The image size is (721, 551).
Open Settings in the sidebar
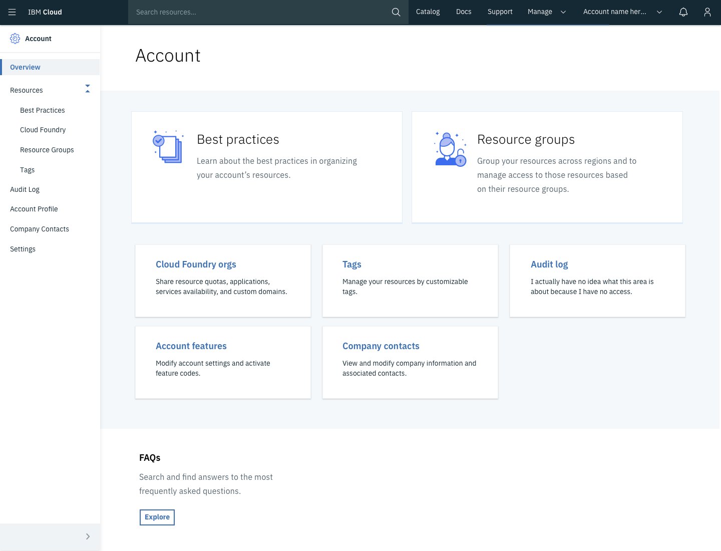point(23,249)
